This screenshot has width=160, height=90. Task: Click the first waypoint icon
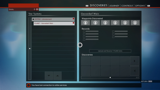point(85,23)
